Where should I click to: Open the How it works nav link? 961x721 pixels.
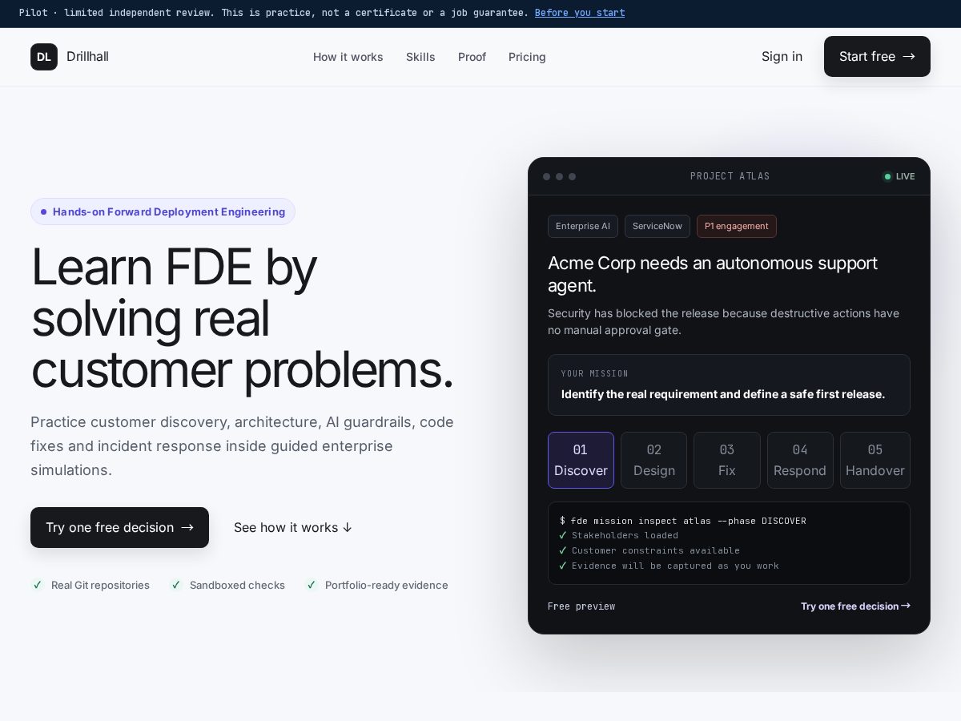348,57
